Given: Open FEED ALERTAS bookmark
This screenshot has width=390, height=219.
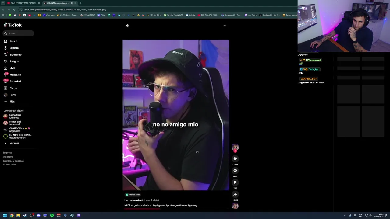Looking at the screenshot, I should point(88,15).
